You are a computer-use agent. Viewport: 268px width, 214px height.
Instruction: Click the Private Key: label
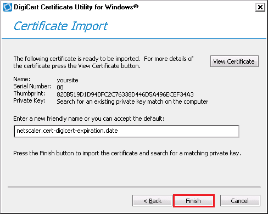point(30,100)
